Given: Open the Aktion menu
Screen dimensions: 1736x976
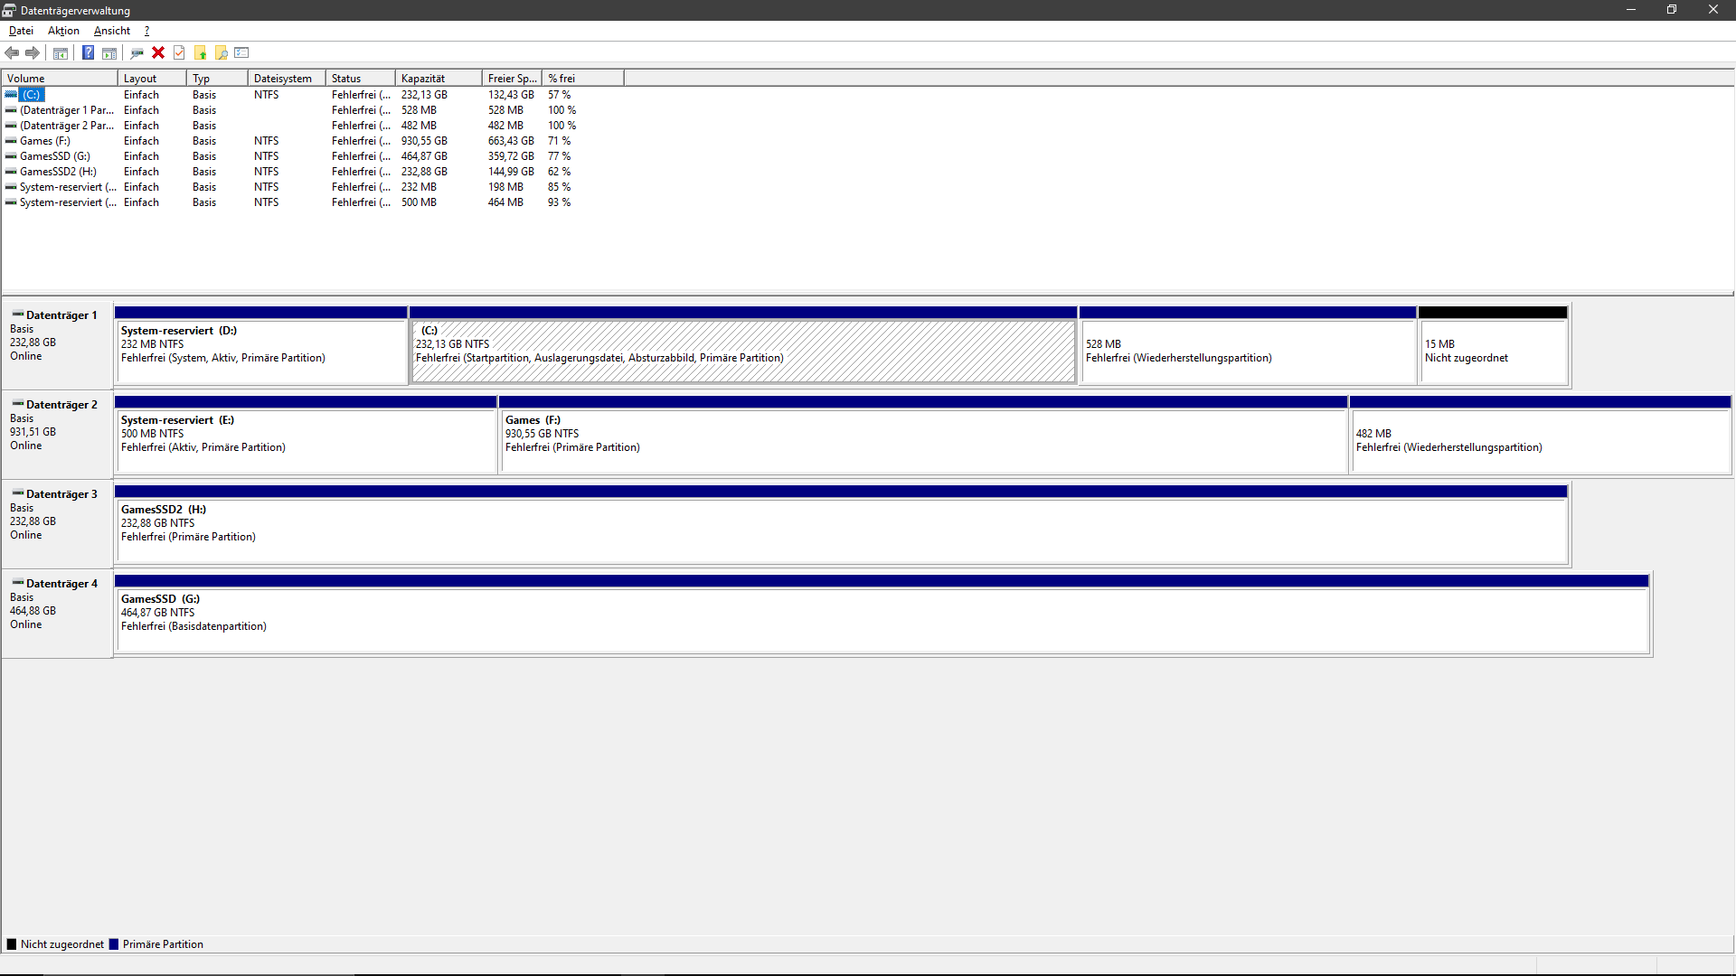Looking at the screenshot, I should pos(63,31).
